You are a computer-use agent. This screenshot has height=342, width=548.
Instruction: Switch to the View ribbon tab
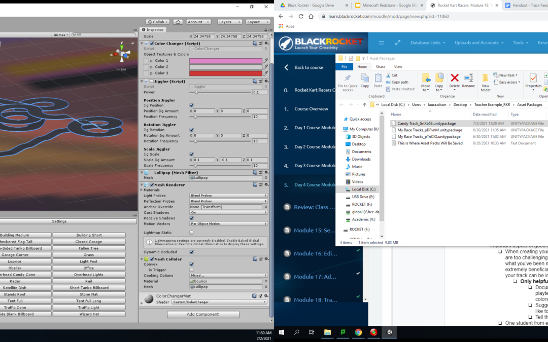coord(398,67)
